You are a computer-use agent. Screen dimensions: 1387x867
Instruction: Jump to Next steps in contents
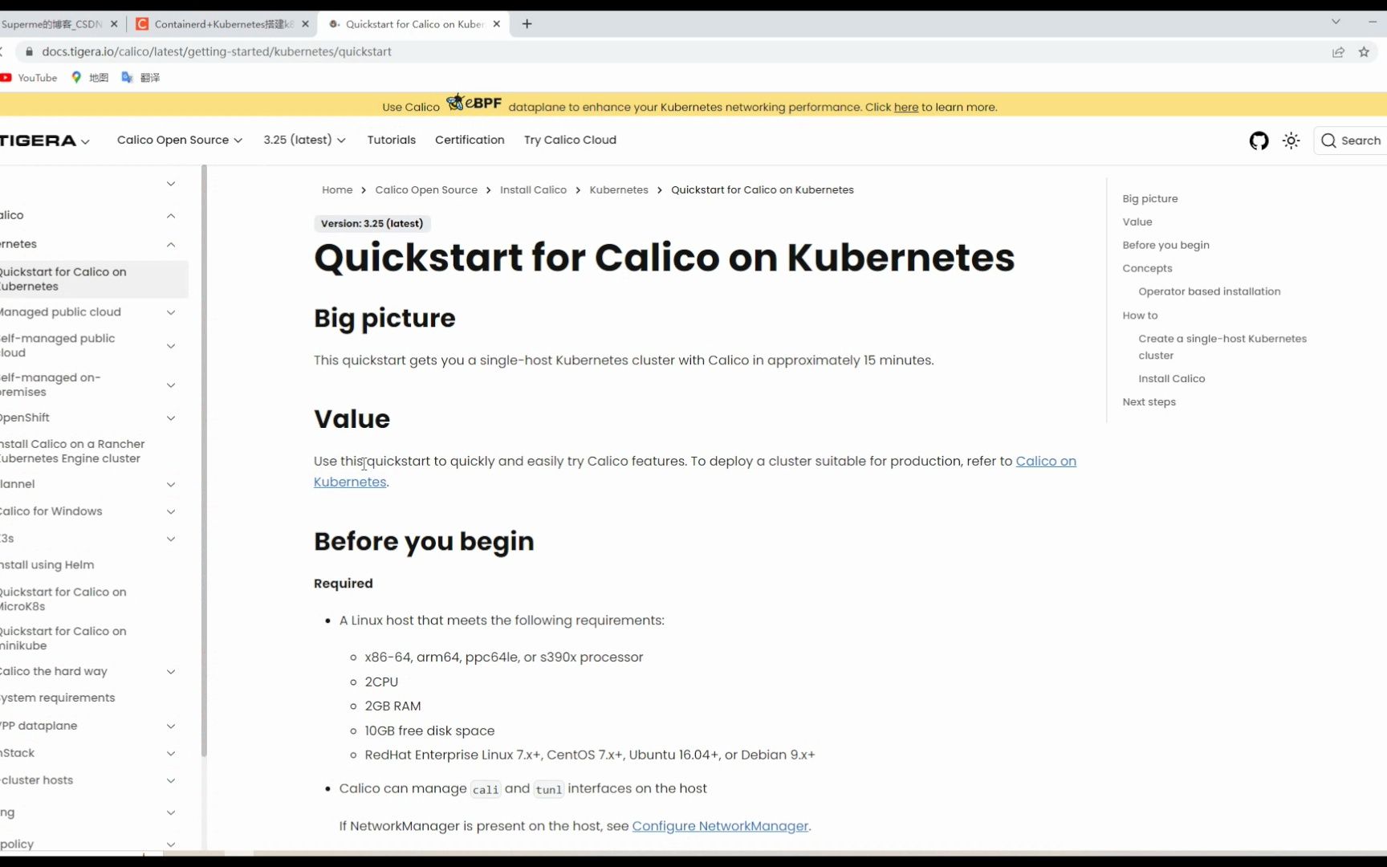point(1149,402)
